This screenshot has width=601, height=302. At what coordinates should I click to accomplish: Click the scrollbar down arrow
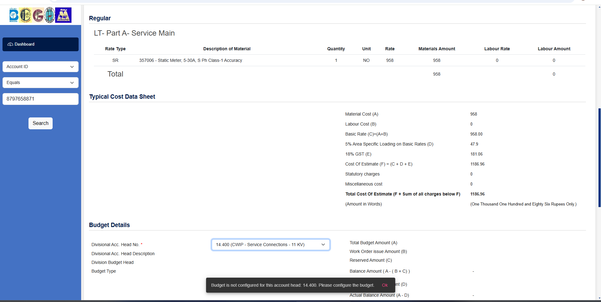[x=599, y=298]
